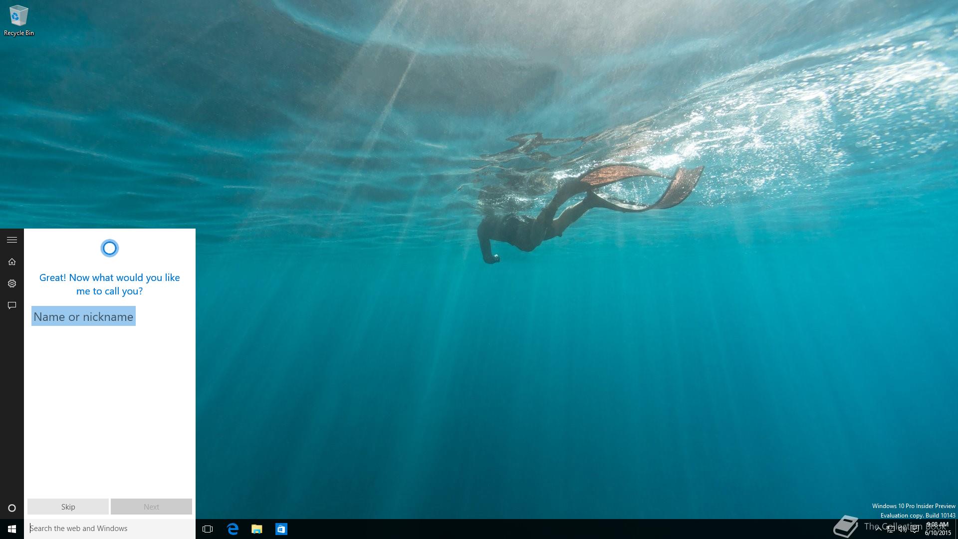Launch Microsoft Edge from taskbar
The image size is (958, 539).
tap(233, 529)
